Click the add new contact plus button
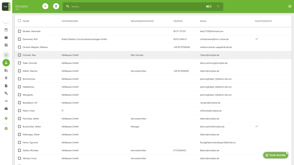 (45, 7)
